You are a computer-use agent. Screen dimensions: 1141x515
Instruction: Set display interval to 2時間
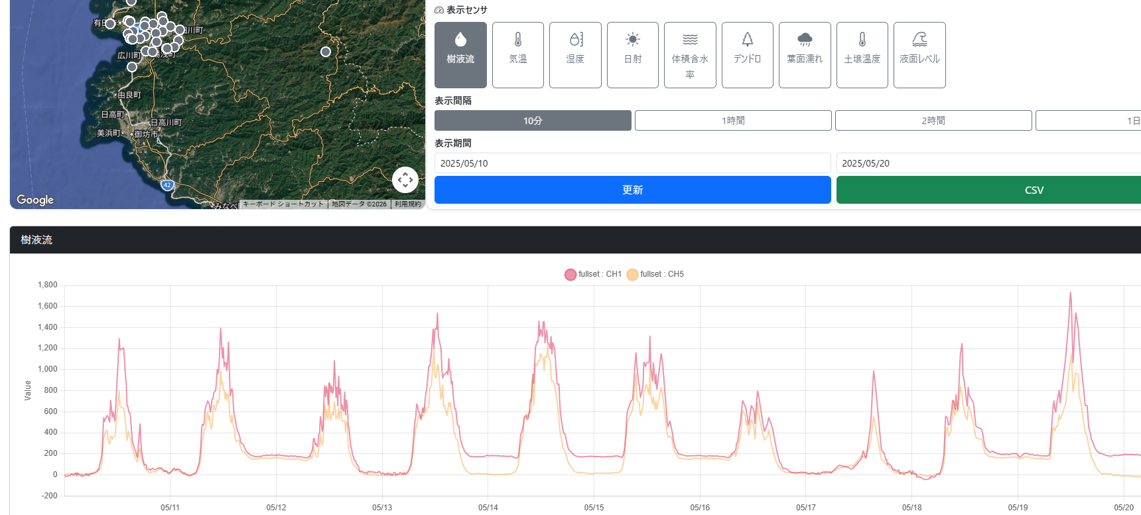tap(933, 121)
